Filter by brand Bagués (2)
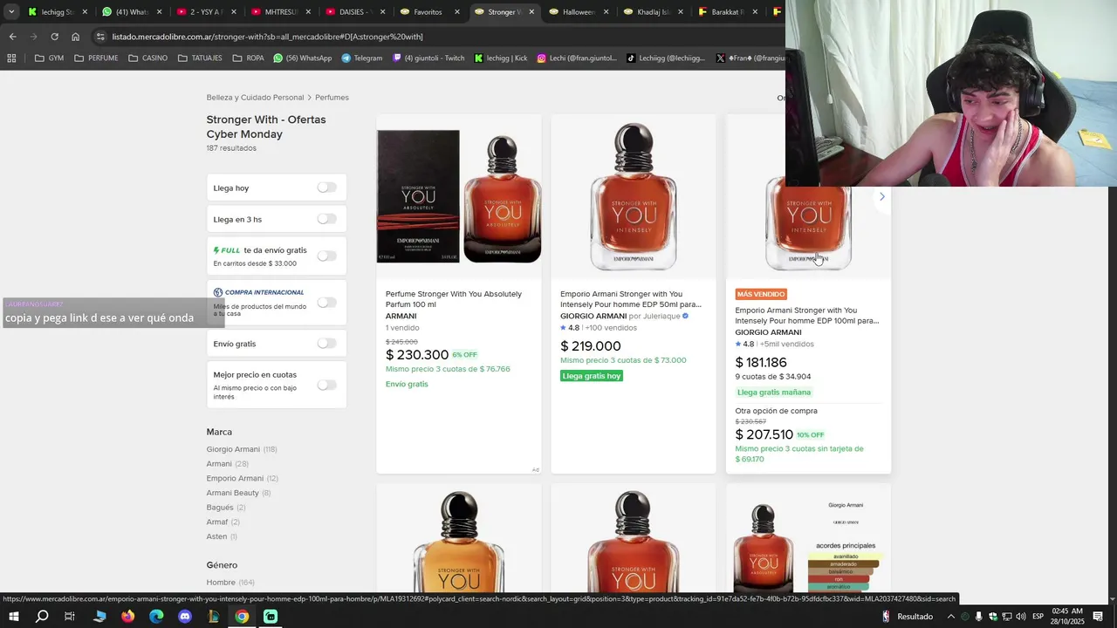The image size is (1117, 628). (225, 508)
